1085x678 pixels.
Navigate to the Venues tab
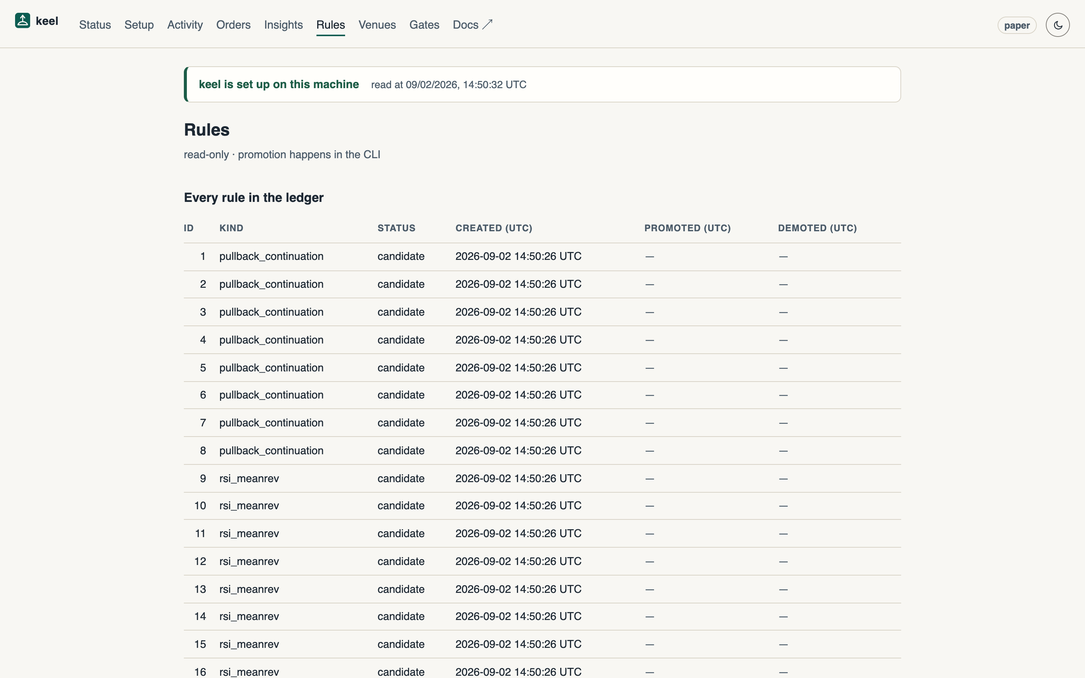(x=377, y=25)
